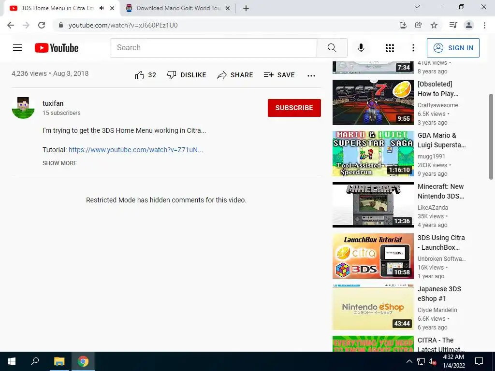Image resolution: width=495 pixels, height=371 pixels.
Task: Open GBA Mario & Luigi video title
Action: coord(441,140)
